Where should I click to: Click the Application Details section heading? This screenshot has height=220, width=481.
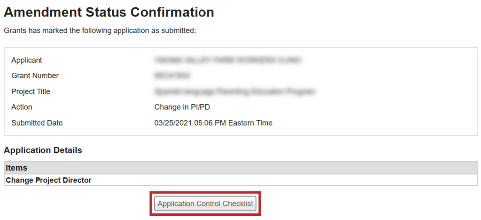pos(43,151)
